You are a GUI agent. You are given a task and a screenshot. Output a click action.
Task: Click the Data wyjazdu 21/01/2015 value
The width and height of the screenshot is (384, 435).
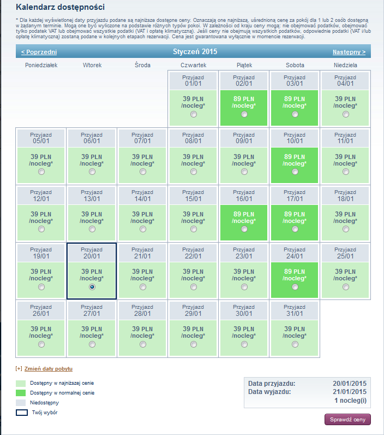coord(350,392)
